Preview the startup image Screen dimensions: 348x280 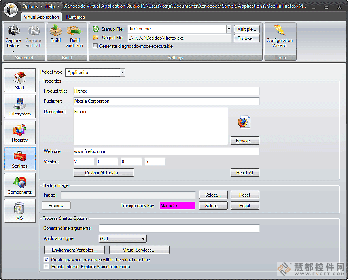[57, 205]
